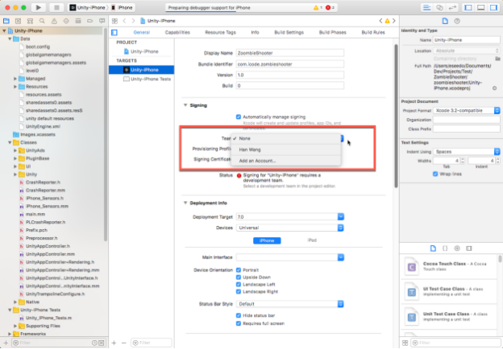The height and width of the screenshot is (349, 503).
Task: Run the build with Play button
Action: pos(38,7)
